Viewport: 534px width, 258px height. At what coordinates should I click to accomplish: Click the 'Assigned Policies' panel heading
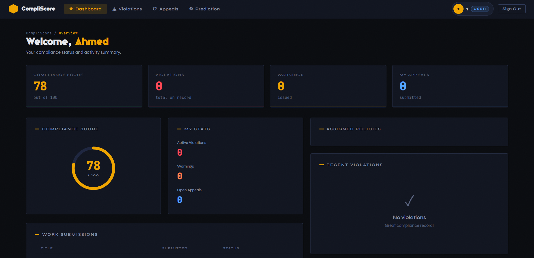coord(353,129)
